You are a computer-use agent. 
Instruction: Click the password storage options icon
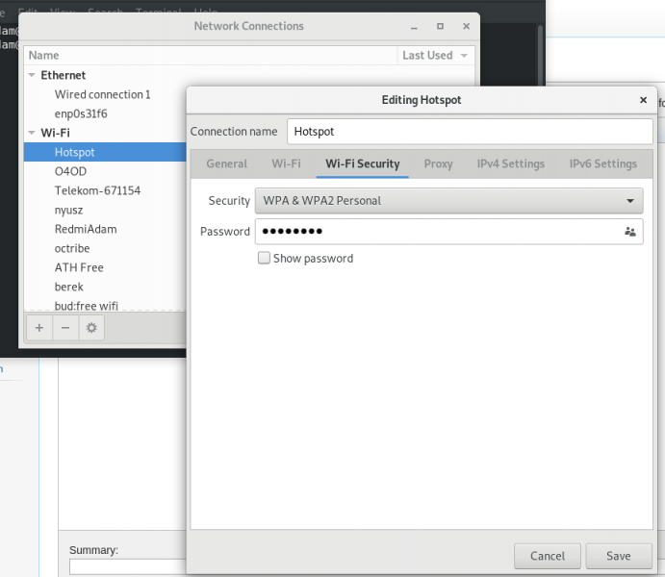coord(629,232)
